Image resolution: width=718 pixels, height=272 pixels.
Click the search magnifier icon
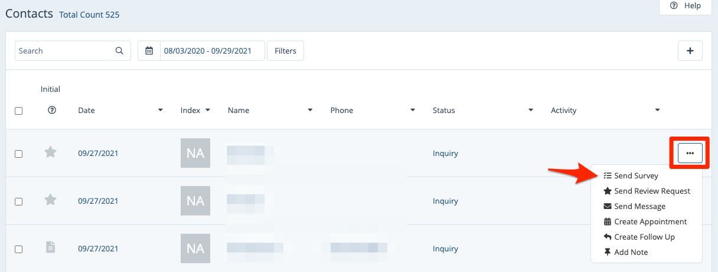(119, 51)
